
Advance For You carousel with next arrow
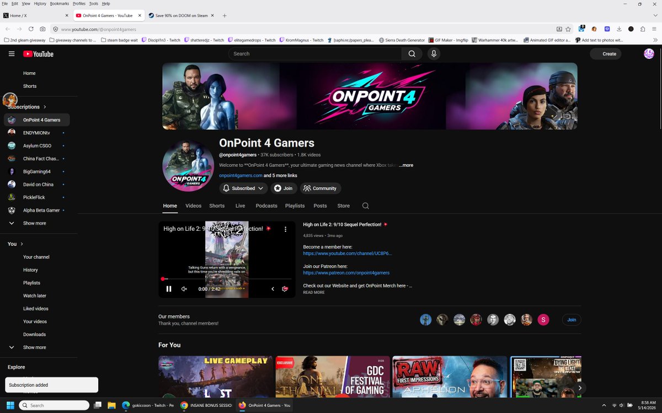tap(580, 388)
